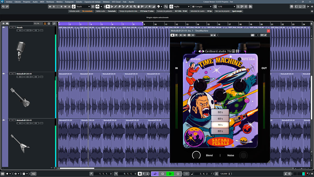314x177 pixels.
Task: Click the tempo value 126.000 field
Action: [224, 174]
